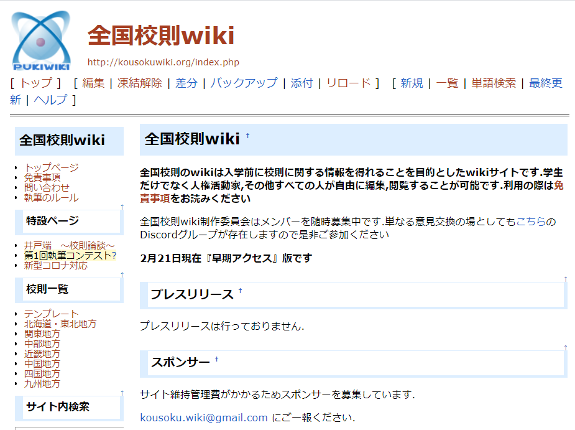575x430 pixels.
Task: Open the バックアップ link
Action: (x=244, y=83)
